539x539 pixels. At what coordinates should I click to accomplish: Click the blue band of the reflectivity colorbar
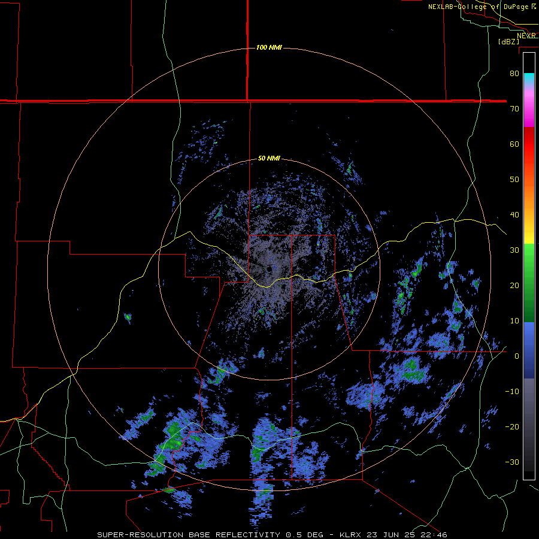[529, 350]
